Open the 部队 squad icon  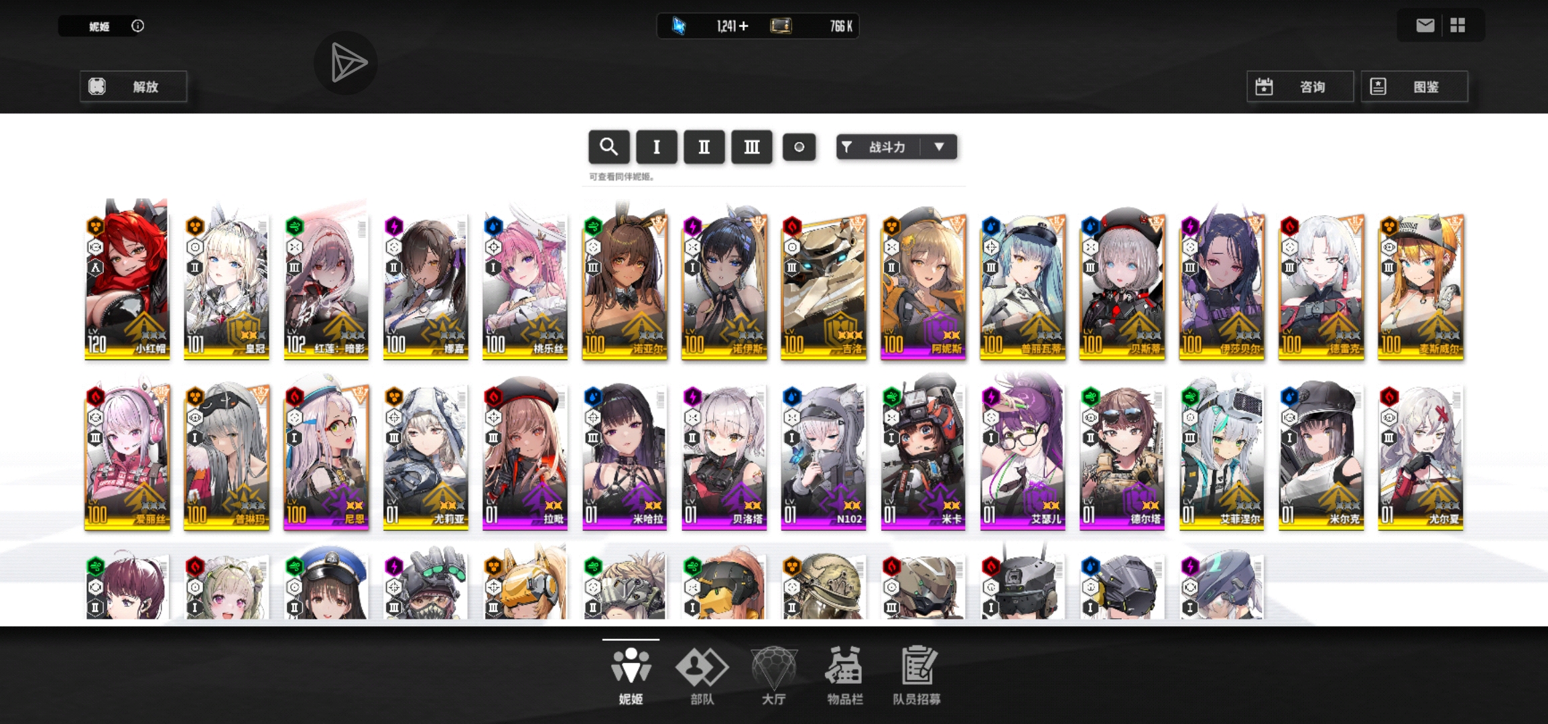coord(702,675)
